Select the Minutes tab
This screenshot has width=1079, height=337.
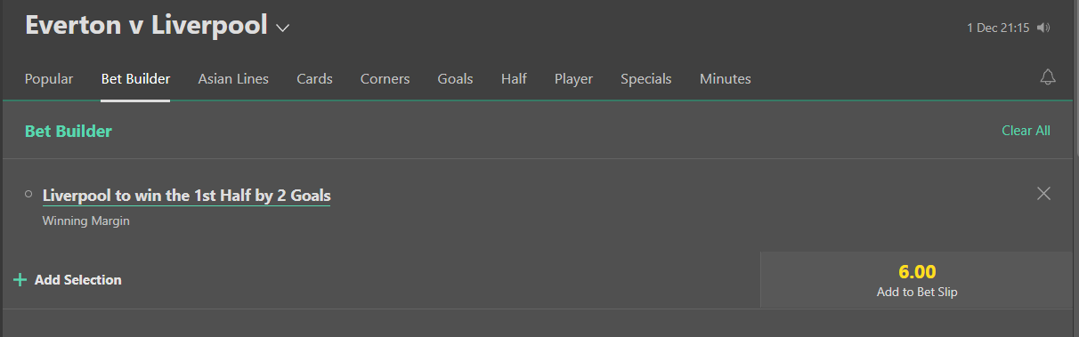pos(725,79)
